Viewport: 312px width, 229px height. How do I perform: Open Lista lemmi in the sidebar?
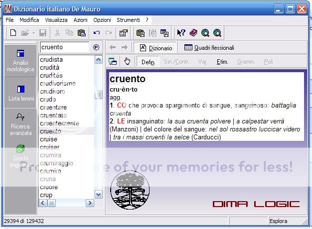coord(21,93)
